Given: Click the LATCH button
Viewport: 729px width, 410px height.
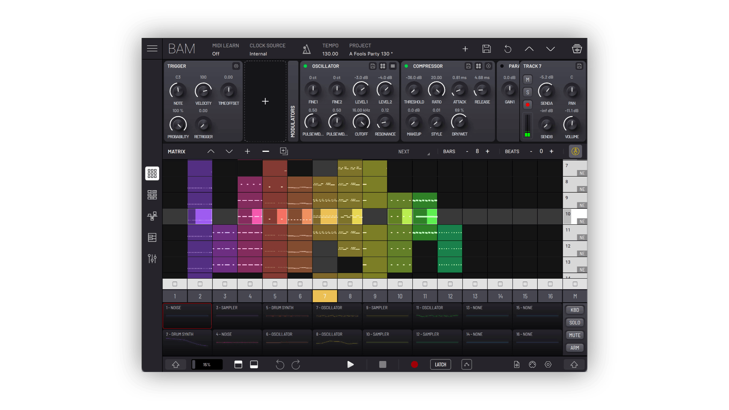Looking at the screenshot, I should tap(440, 364).
